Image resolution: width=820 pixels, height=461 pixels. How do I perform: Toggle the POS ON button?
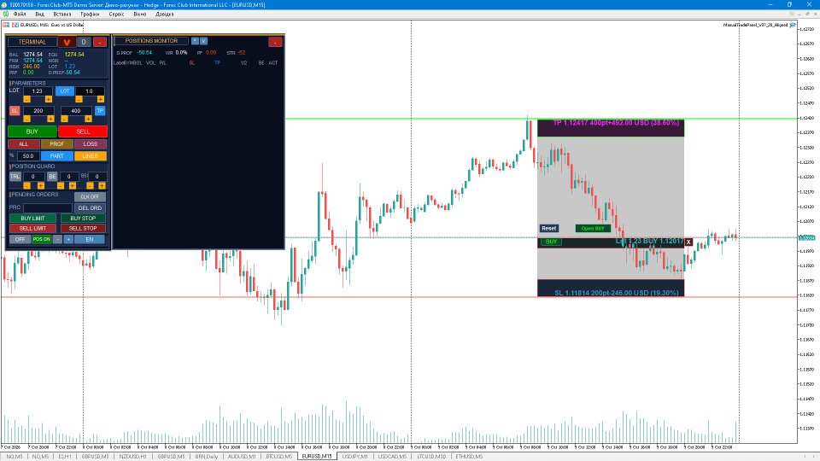42,239
